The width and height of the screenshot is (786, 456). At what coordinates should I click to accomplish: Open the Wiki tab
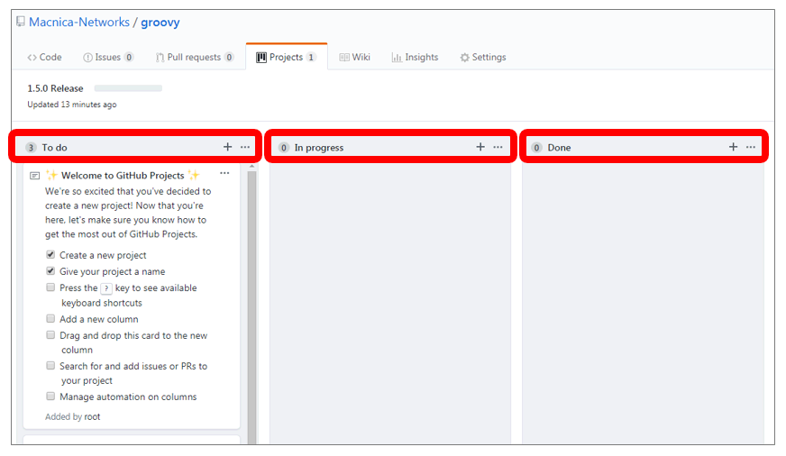(x=354, y=57)
